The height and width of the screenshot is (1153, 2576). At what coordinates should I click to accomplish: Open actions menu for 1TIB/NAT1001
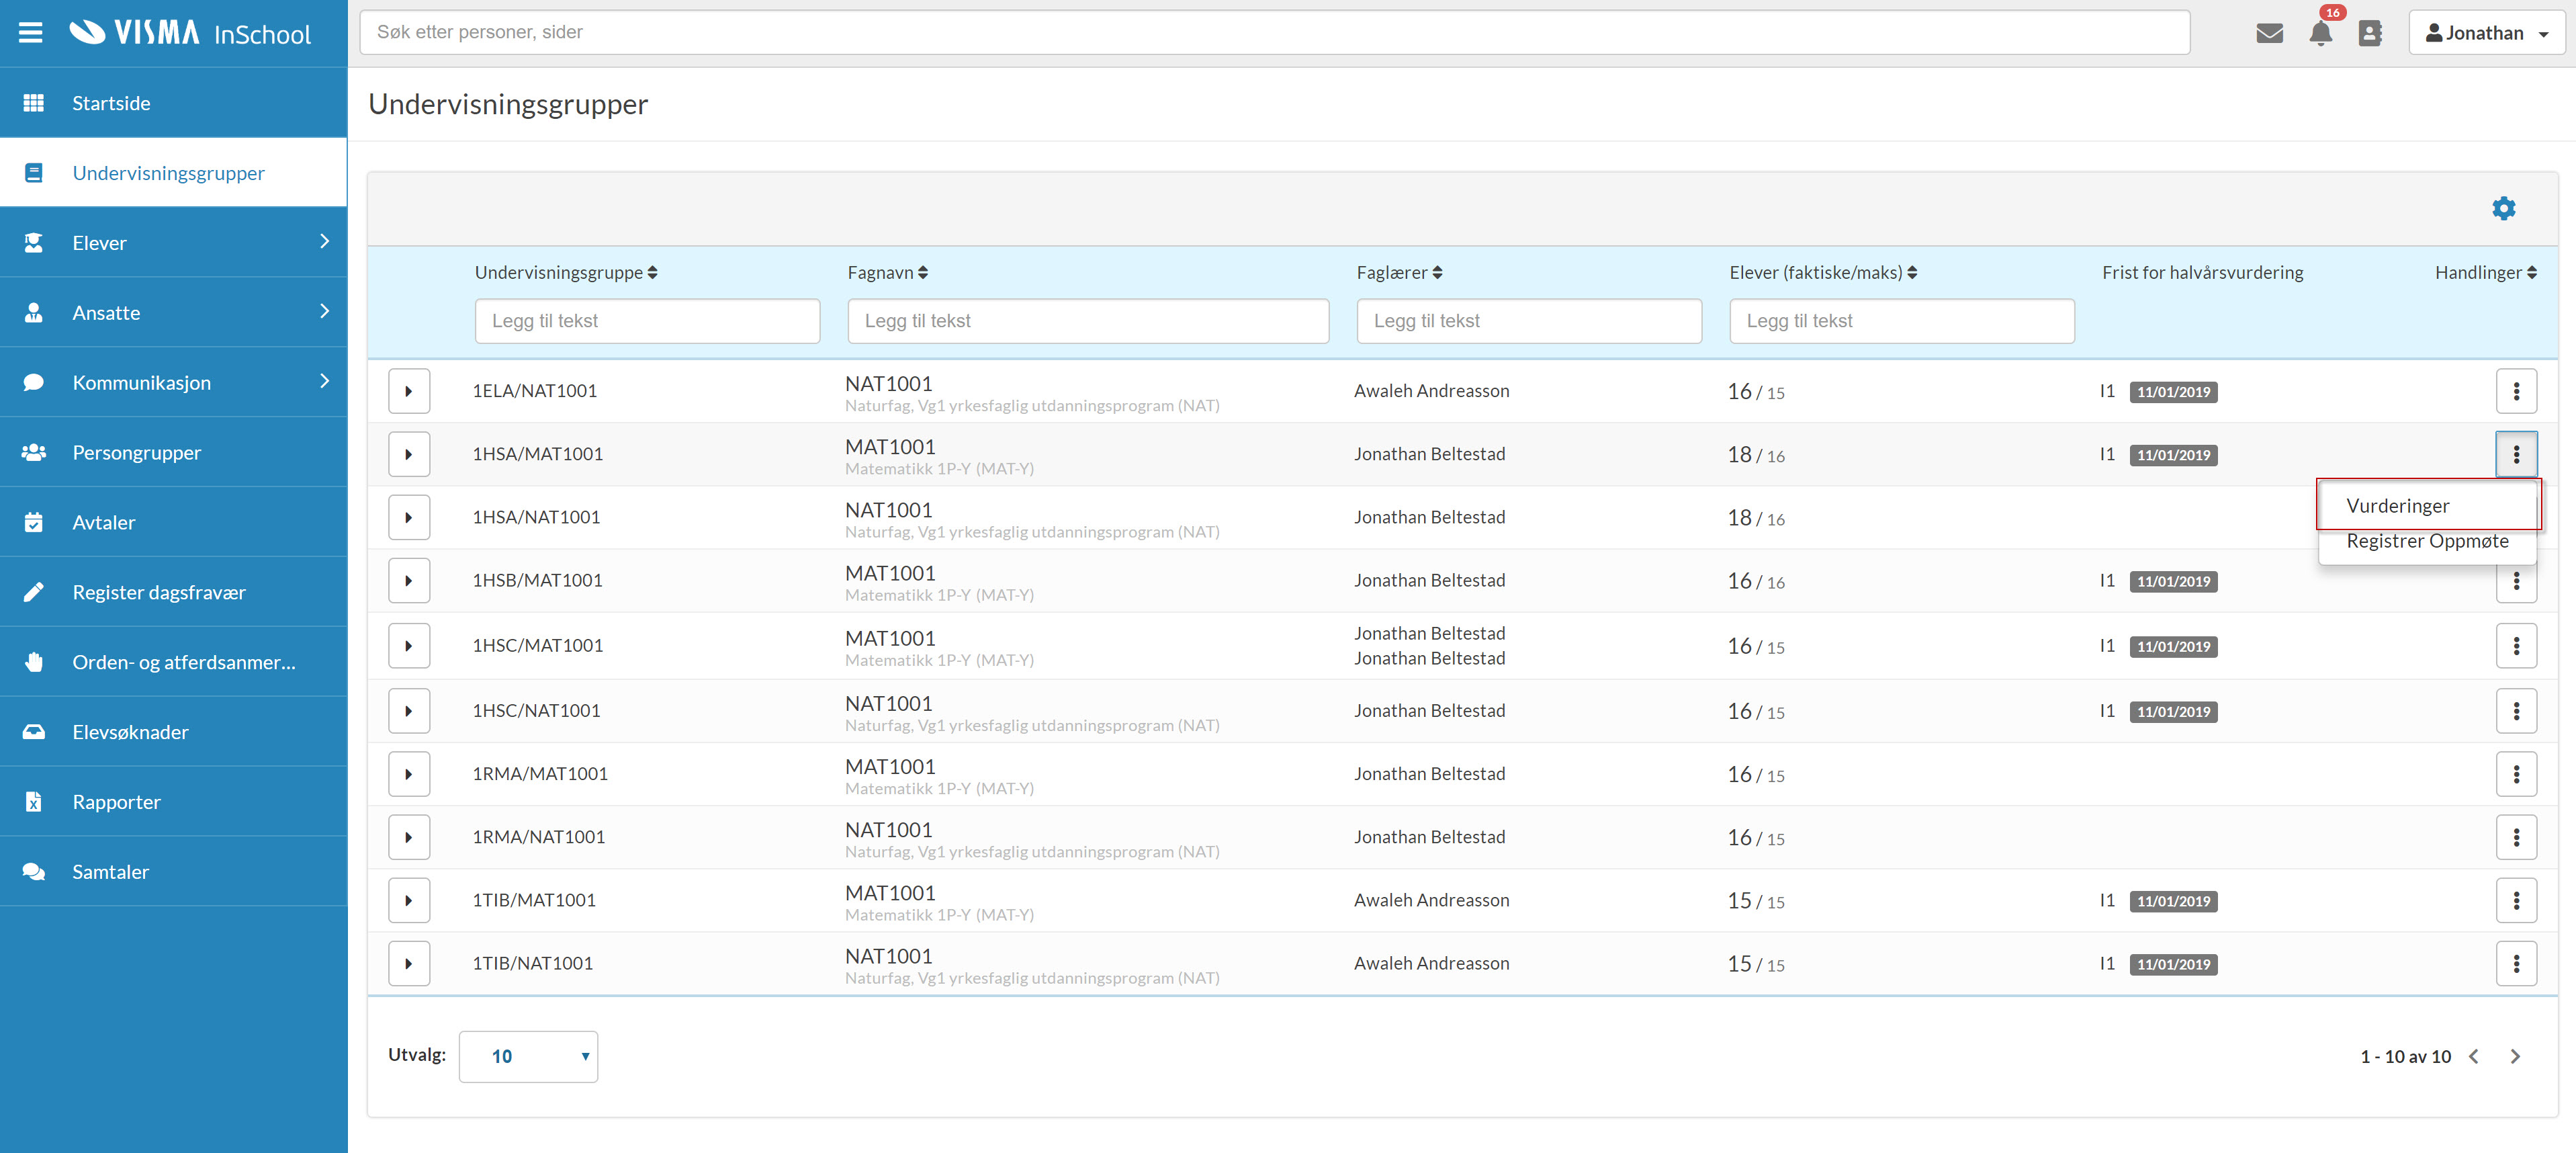coord(2516,963)
